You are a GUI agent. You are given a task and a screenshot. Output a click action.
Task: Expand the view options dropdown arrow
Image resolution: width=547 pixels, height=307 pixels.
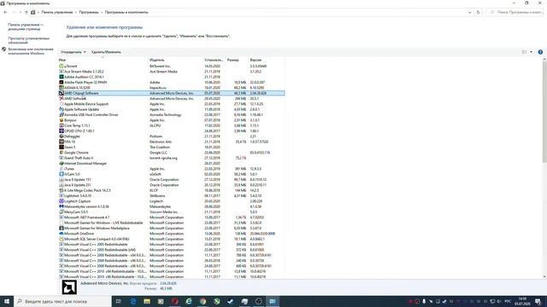pos(531,52)
